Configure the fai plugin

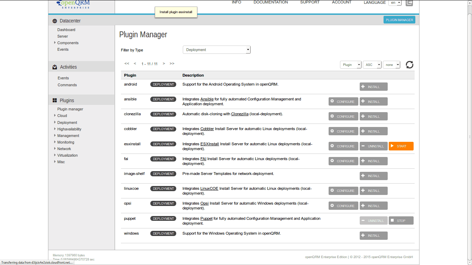click(343, 161)
